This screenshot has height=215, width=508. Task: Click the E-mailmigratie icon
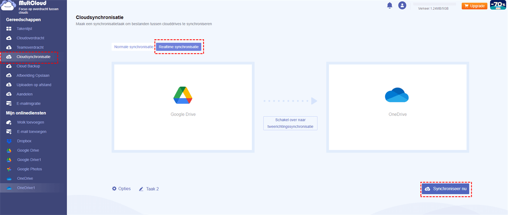click(9, 103)
